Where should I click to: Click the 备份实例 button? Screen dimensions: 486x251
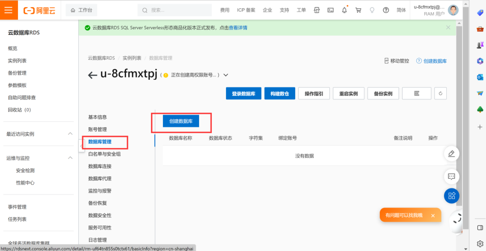pyautogui.click(x=383, y=94)
